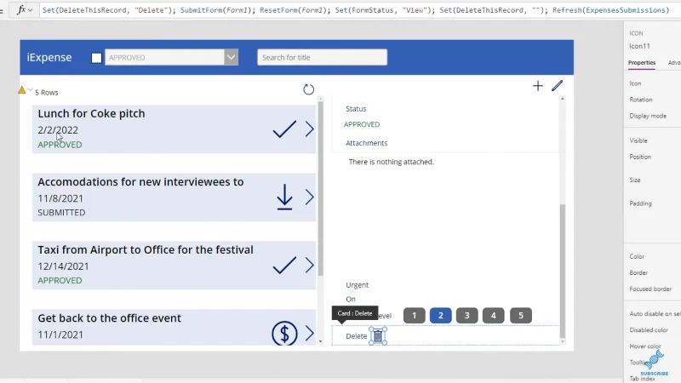Select level button 4

[x=494, y=316]
